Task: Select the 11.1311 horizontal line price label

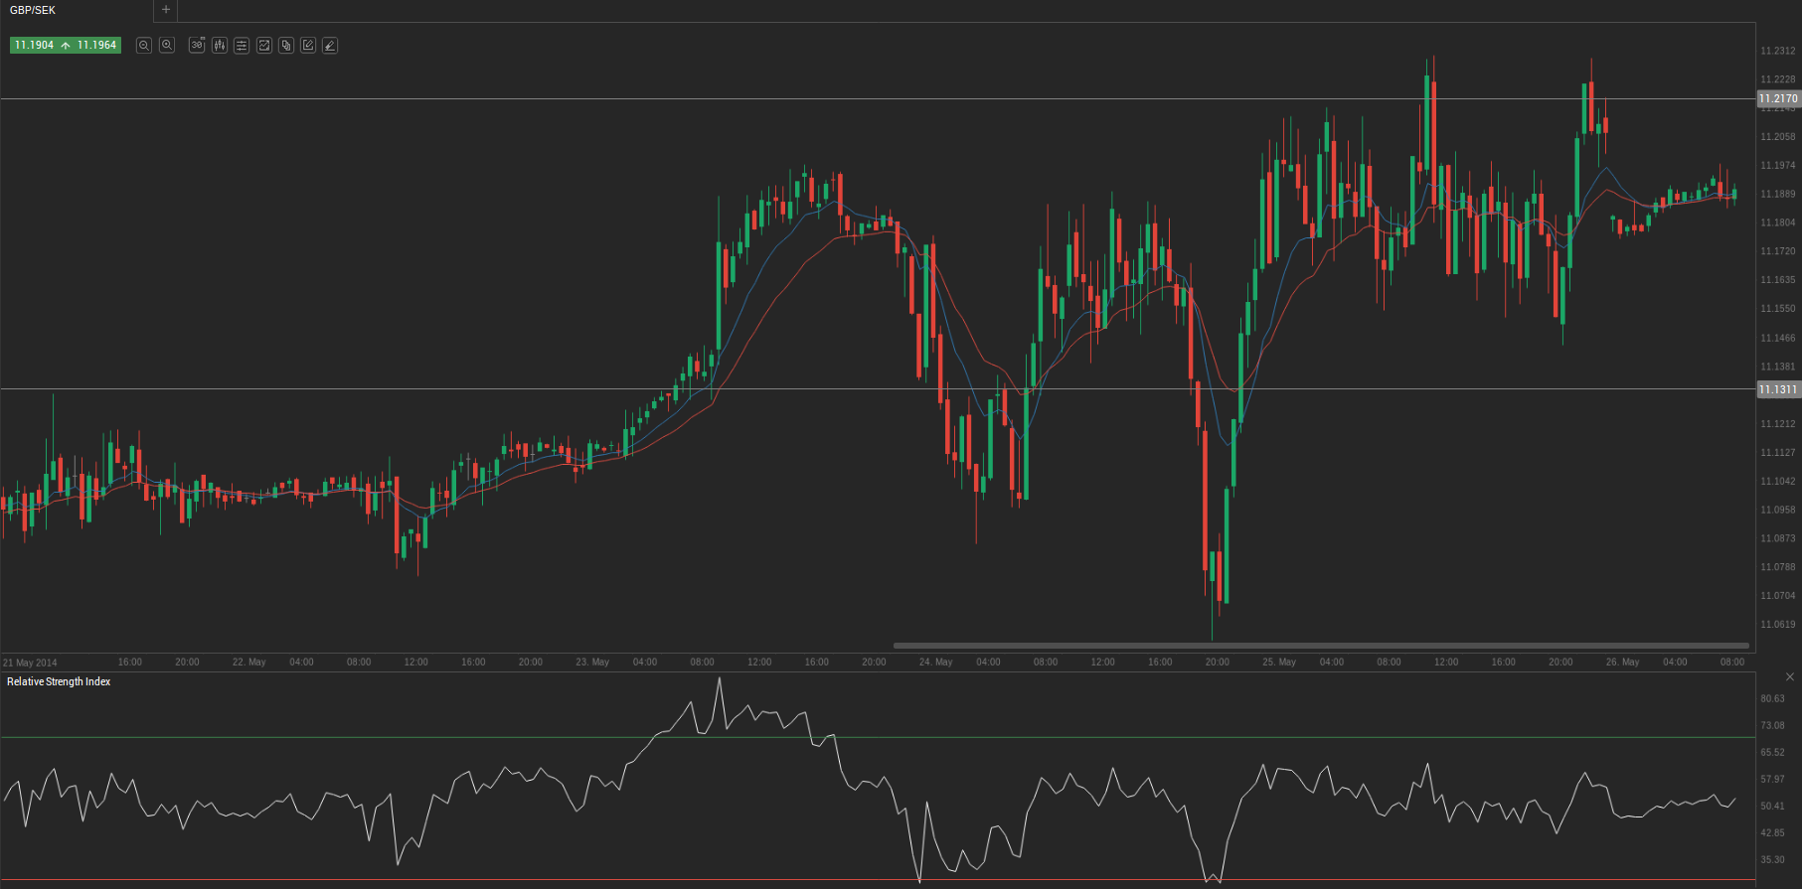Action: pyautogui.click(x=1778, y=389)
